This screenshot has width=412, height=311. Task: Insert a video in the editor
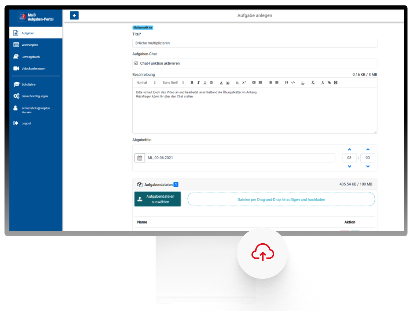point(335,83)
